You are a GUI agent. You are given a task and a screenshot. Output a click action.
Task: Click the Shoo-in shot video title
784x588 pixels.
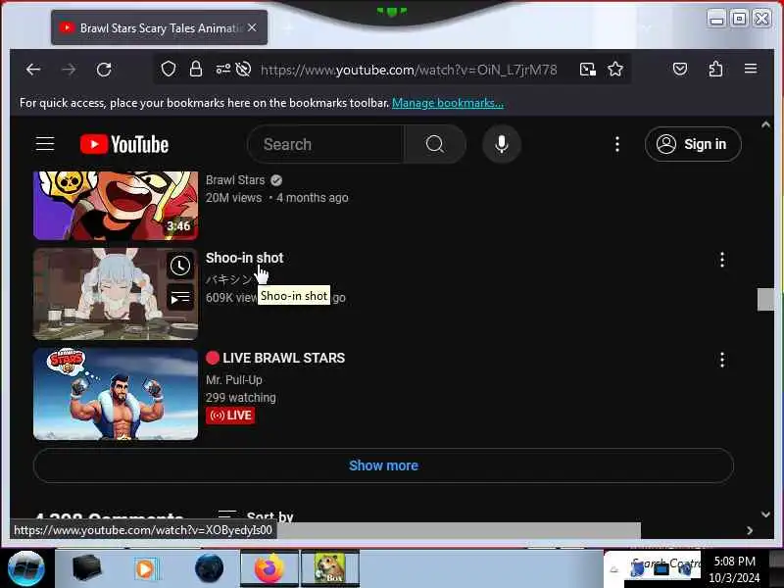244,258
